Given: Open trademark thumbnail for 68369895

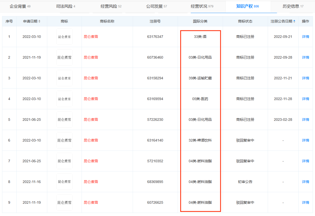Looking at the screenshot, I should tap(64, 182).
